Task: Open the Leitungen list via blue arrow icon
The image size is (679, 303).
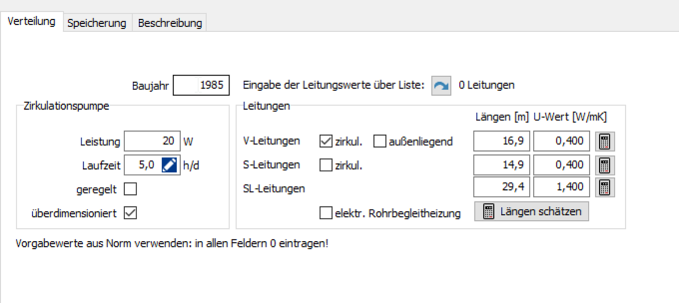Action: coord(441,85)
